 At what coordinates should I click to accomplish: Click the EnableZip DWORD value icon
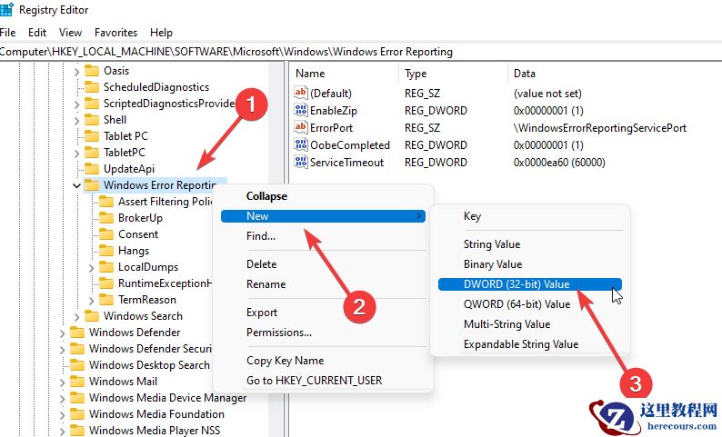pyautogui.click(x=302, y=110)
